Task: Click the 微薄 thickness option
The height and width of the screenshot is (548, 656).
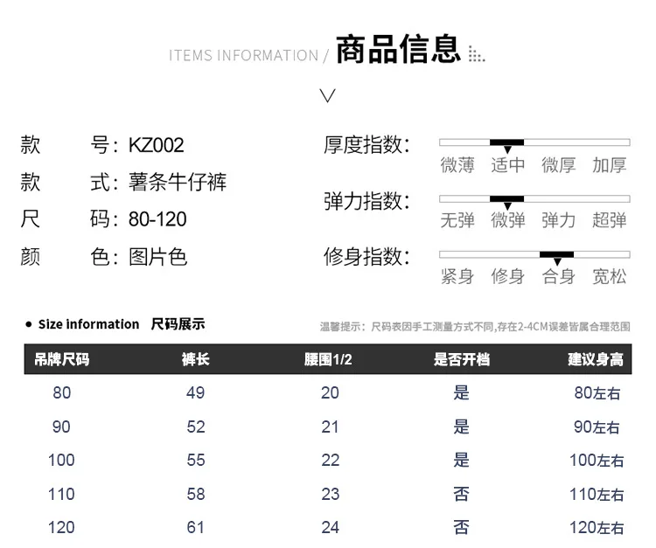Action: [457, 165]
